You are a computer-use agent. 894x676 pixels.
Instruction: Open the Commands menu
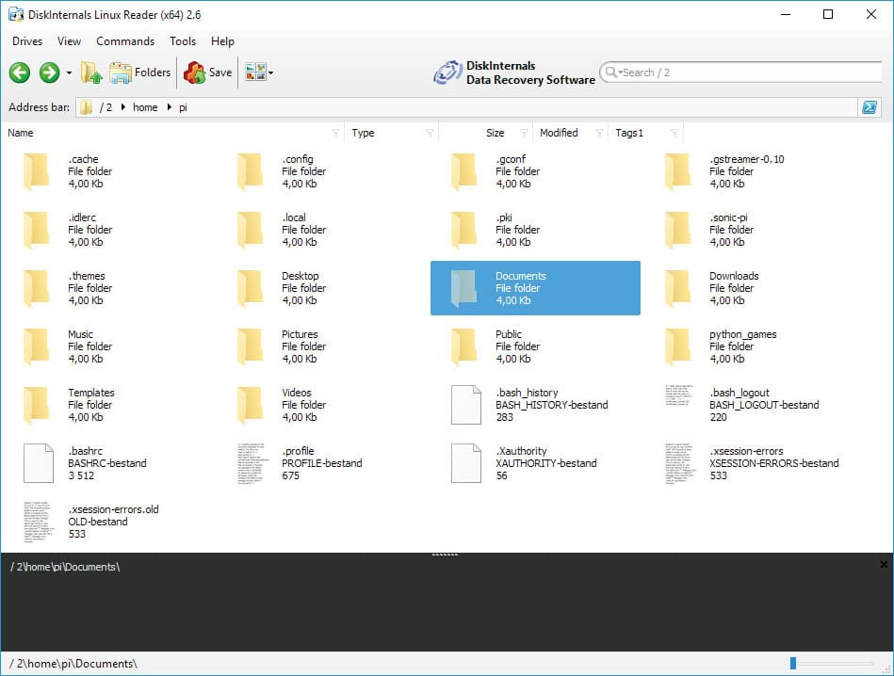tap(124, 41)
